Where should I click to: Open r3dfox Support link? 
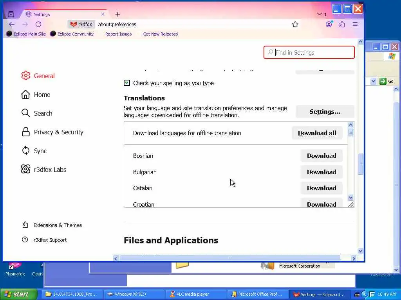coord(45,240)
